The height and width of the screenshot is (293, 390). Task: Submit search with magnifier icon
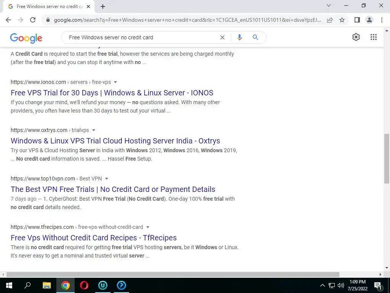click(x=255, y=37)
